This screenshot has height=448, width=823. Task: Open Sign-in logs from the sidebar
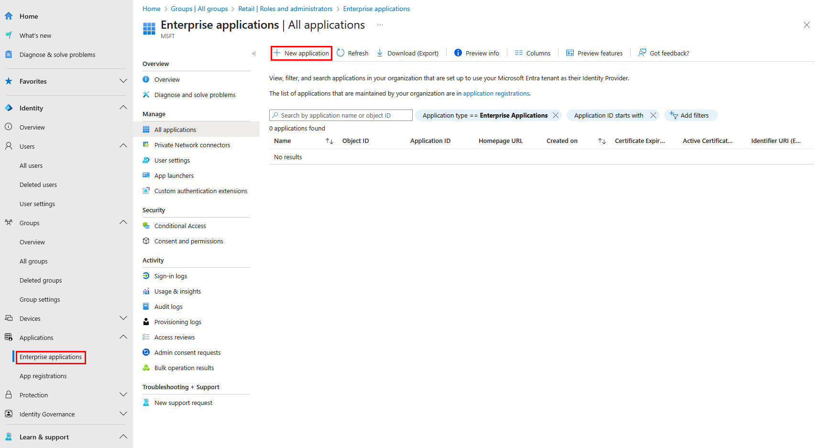[x=170, y=276]
